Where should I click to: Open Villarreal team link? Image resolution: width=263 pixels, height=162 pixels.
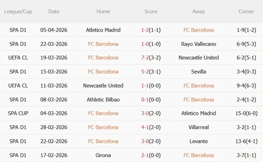pos(198,127)
